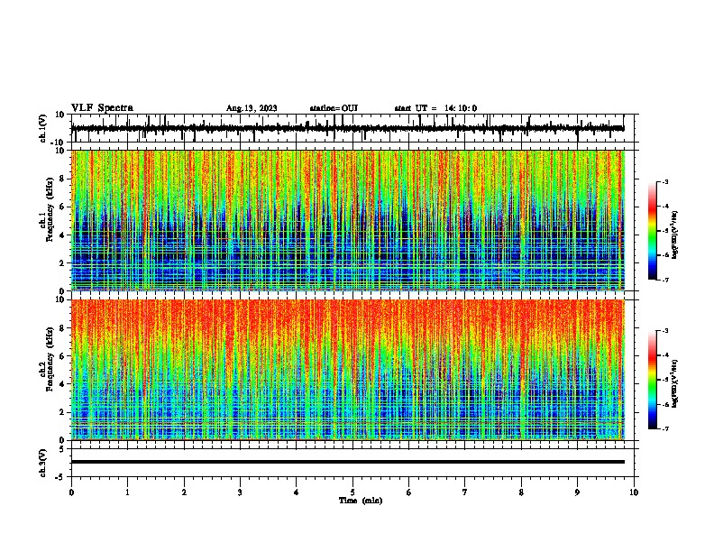Click the time axis tick label "7"
Screen dimensions: 714x552
[x=465, y=492]
